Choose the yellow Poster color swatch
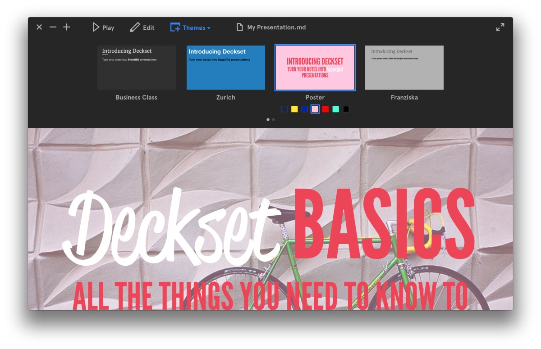 click(x=294, y=109)
